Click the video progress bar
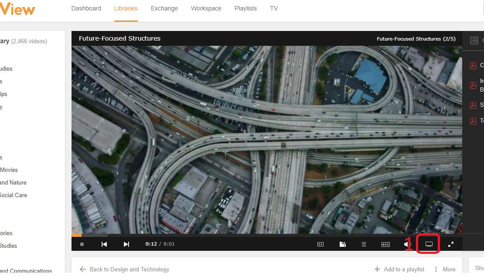484x277 pixels. (262, 235)
